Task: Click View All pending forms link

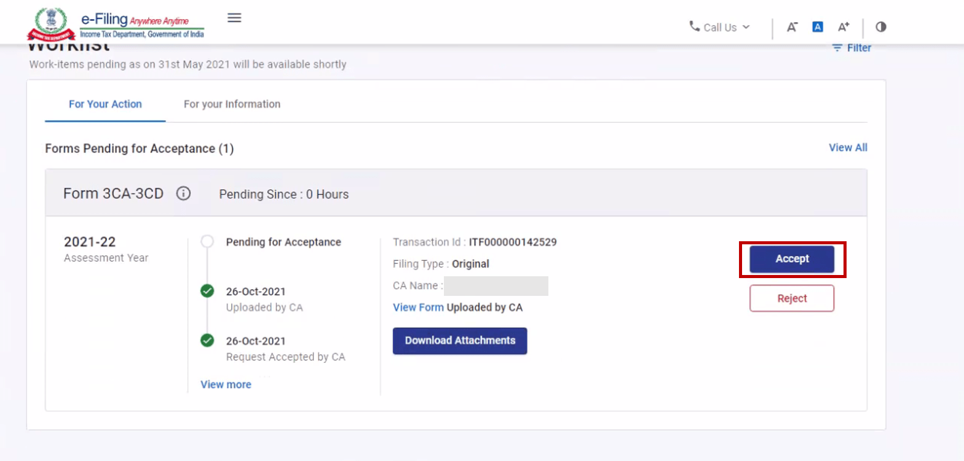Action: coord(847,148)
